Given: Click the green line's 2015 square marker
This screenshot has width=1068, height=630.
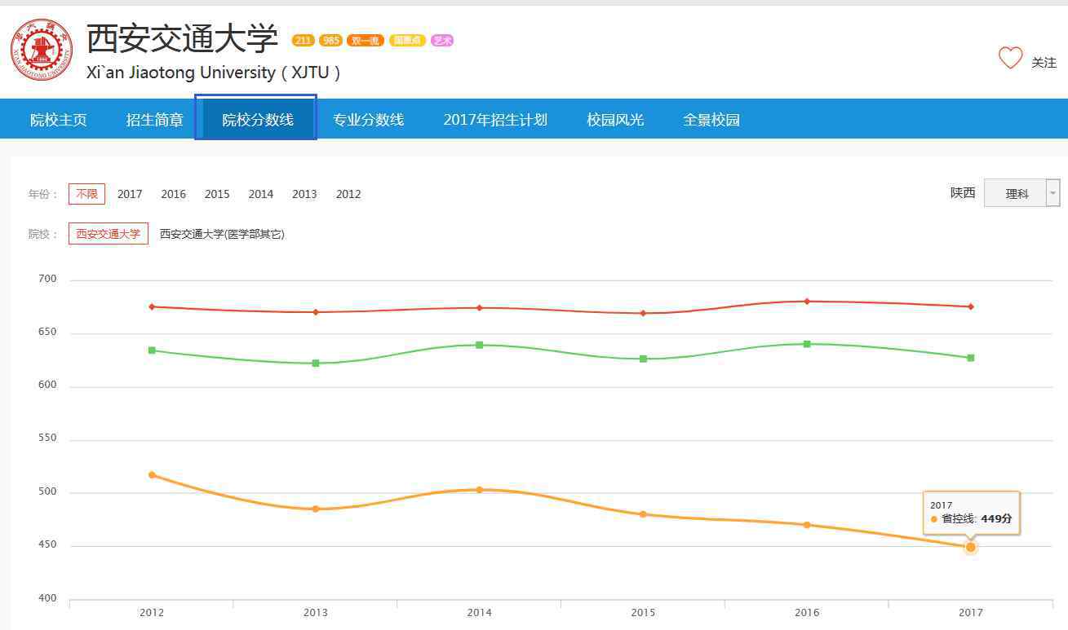Looking at the screenshot, I should 643,359.
